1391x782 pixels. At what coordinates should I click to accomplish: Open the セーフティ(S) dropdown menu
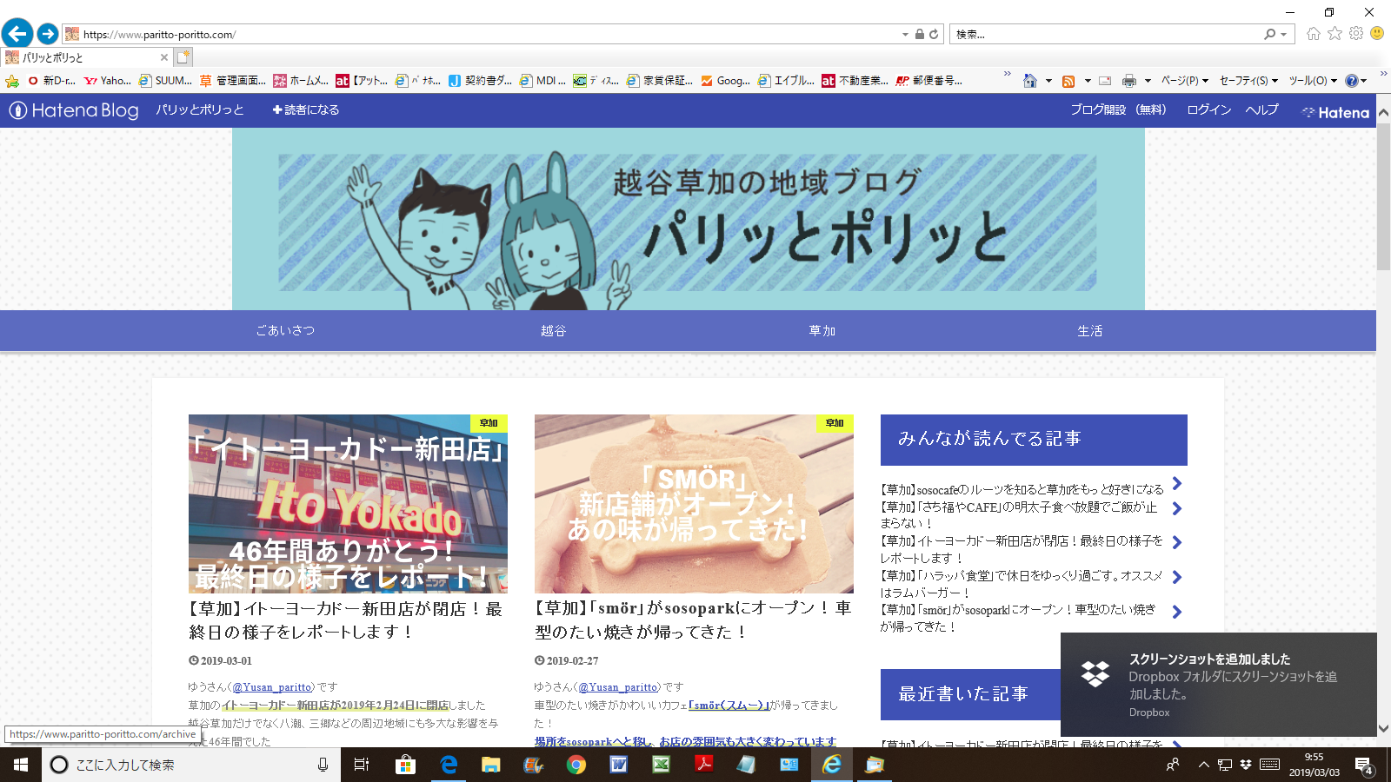click(1248, 81)
